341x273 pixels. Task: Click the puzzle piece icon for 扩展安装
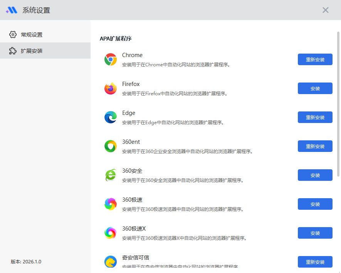13,51
